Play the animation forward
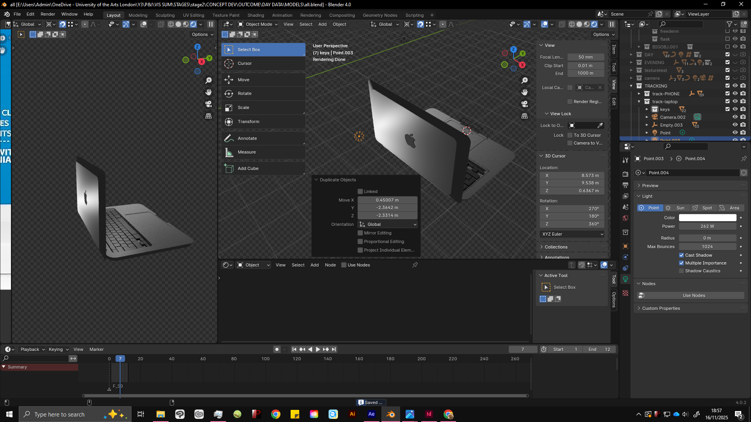 click(x=318, y=349)
